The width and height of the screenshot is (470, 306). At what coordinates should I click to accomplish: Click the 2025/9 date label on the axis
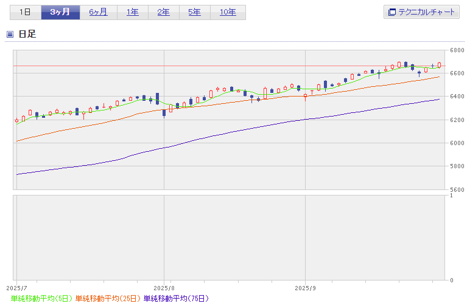304,287
